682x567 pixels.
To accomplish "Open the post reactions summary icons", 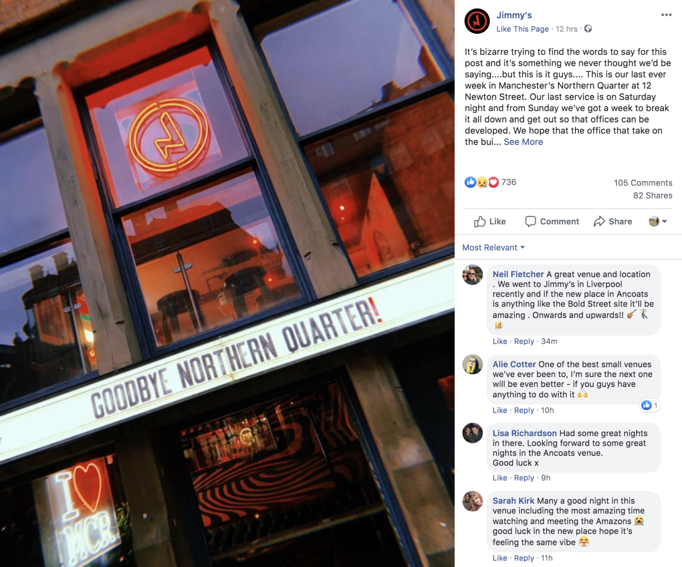I will pos(482,182).
